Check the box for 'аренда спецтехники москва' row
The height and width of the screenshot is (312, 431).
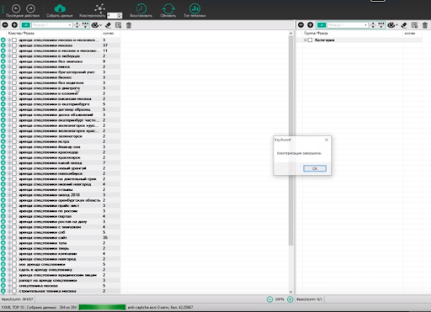coord(14,45)
